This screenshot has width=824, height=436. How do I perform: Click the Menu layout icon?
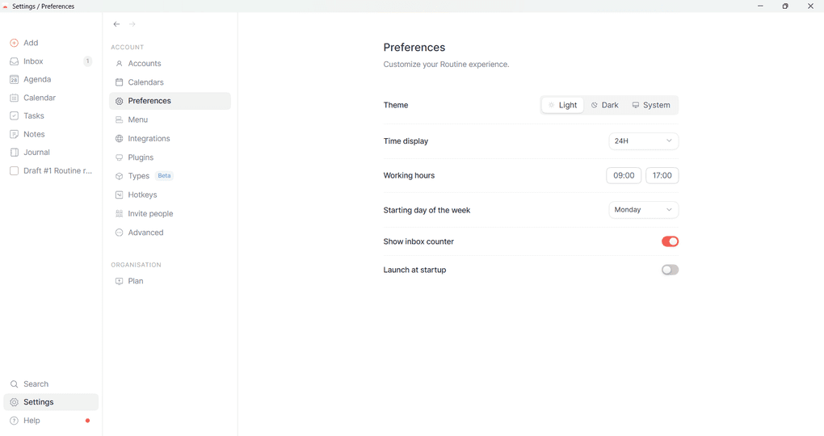click(x=120, y=119)
